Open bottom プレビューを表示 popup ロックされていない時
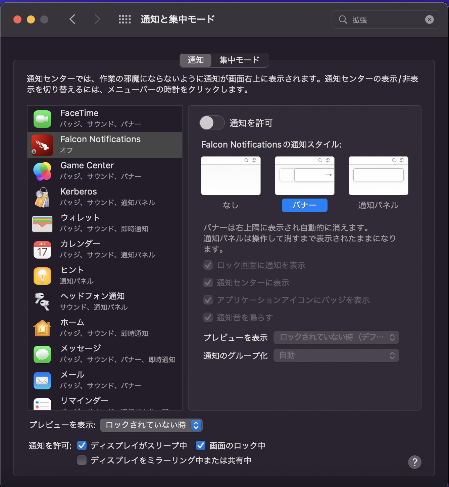This screenshot has width=449, height=487. [151, 425]
